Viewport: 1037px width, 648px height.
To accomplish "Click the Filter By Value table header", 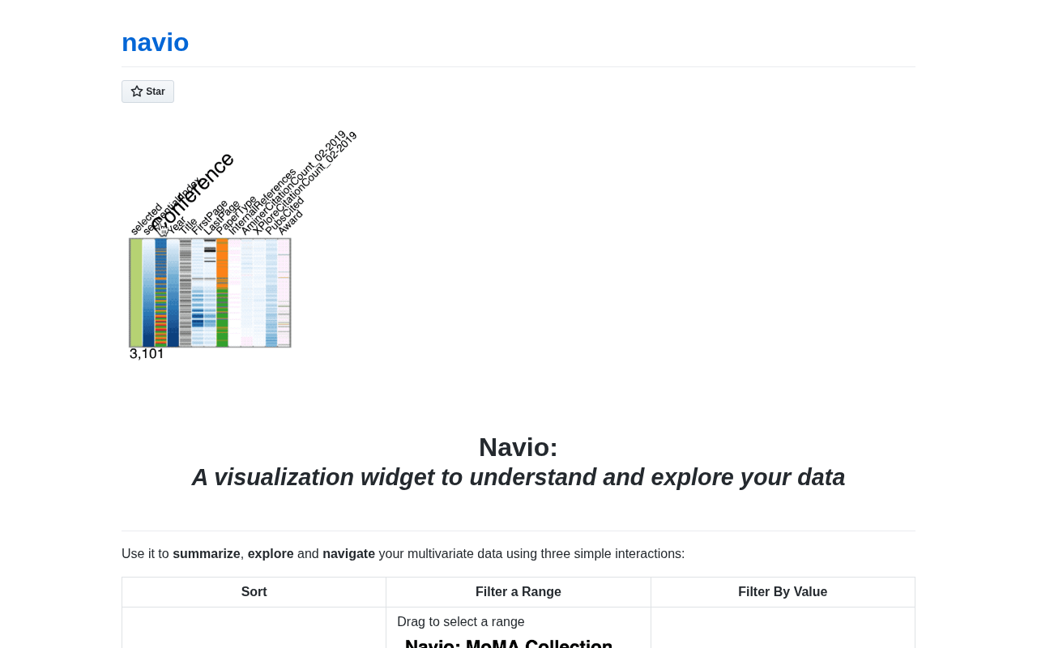I will coord(783,592).
